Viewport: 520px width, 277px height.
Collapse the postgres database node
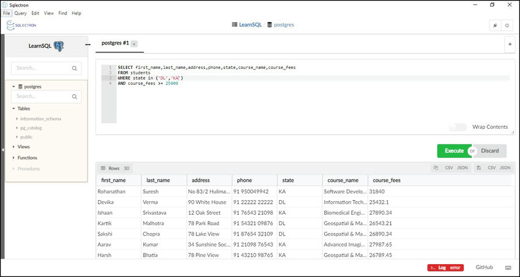[x=13, y=87]
